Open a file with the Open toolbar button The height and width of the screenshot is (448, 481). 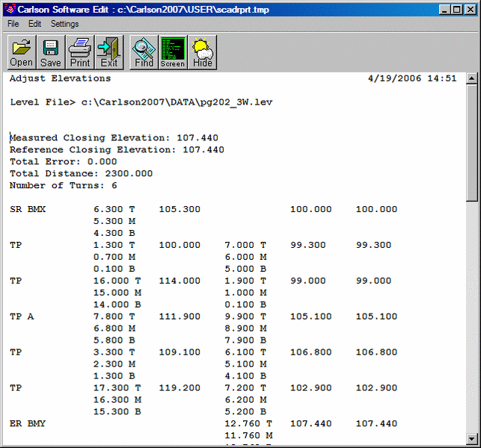(x=22, y=52)
